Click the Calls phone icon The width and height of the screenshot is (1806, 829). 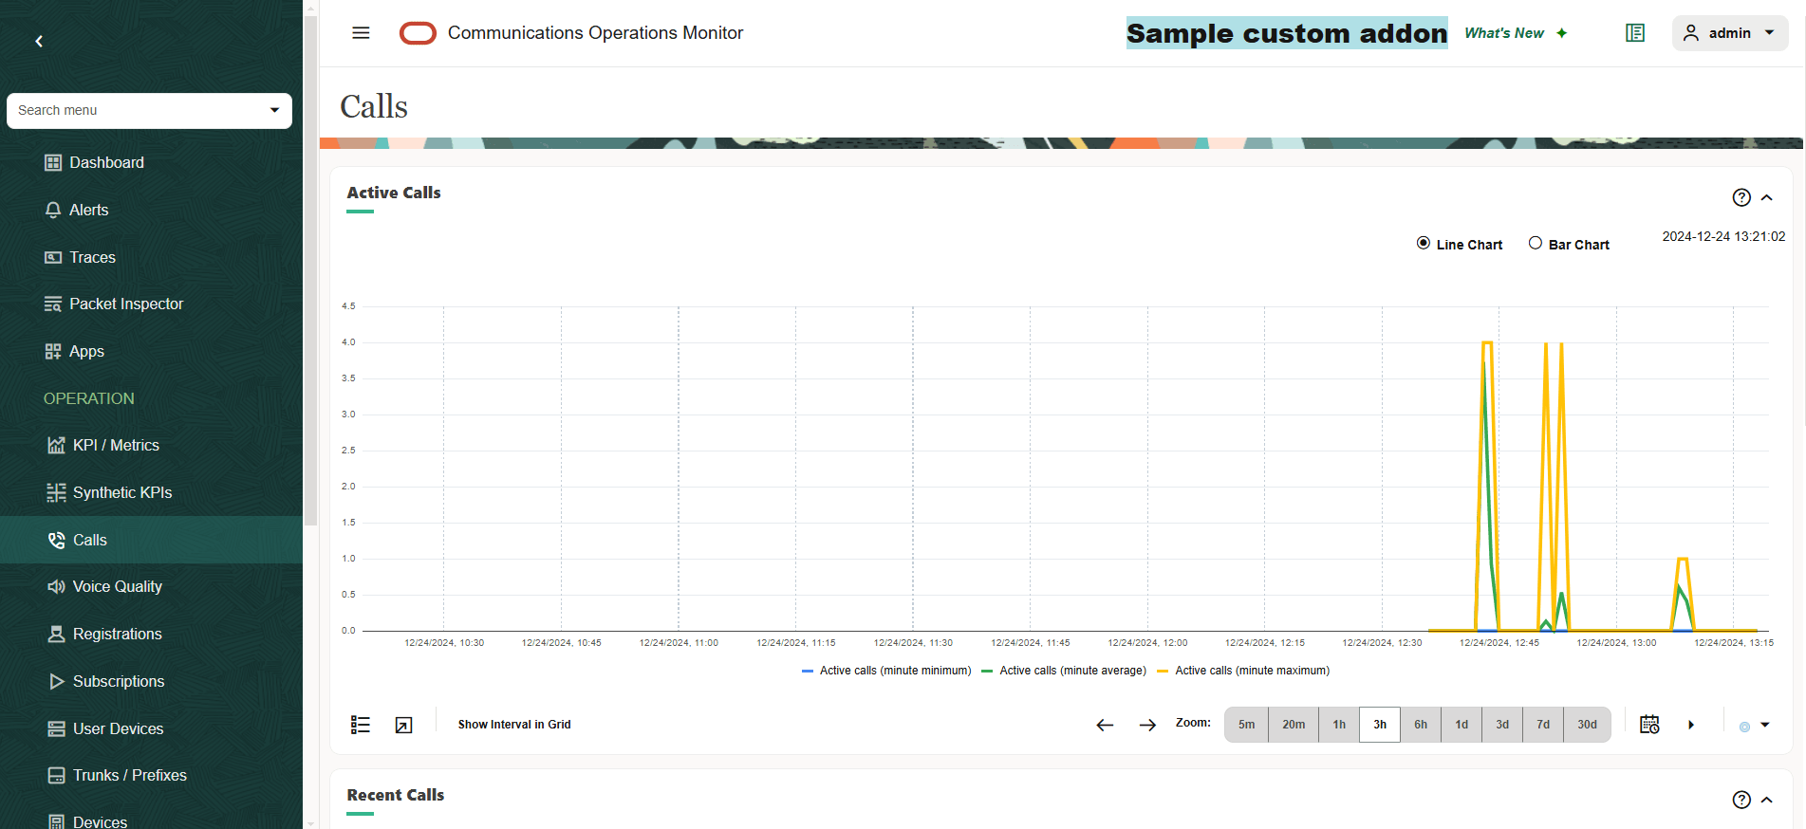point(56,540)
